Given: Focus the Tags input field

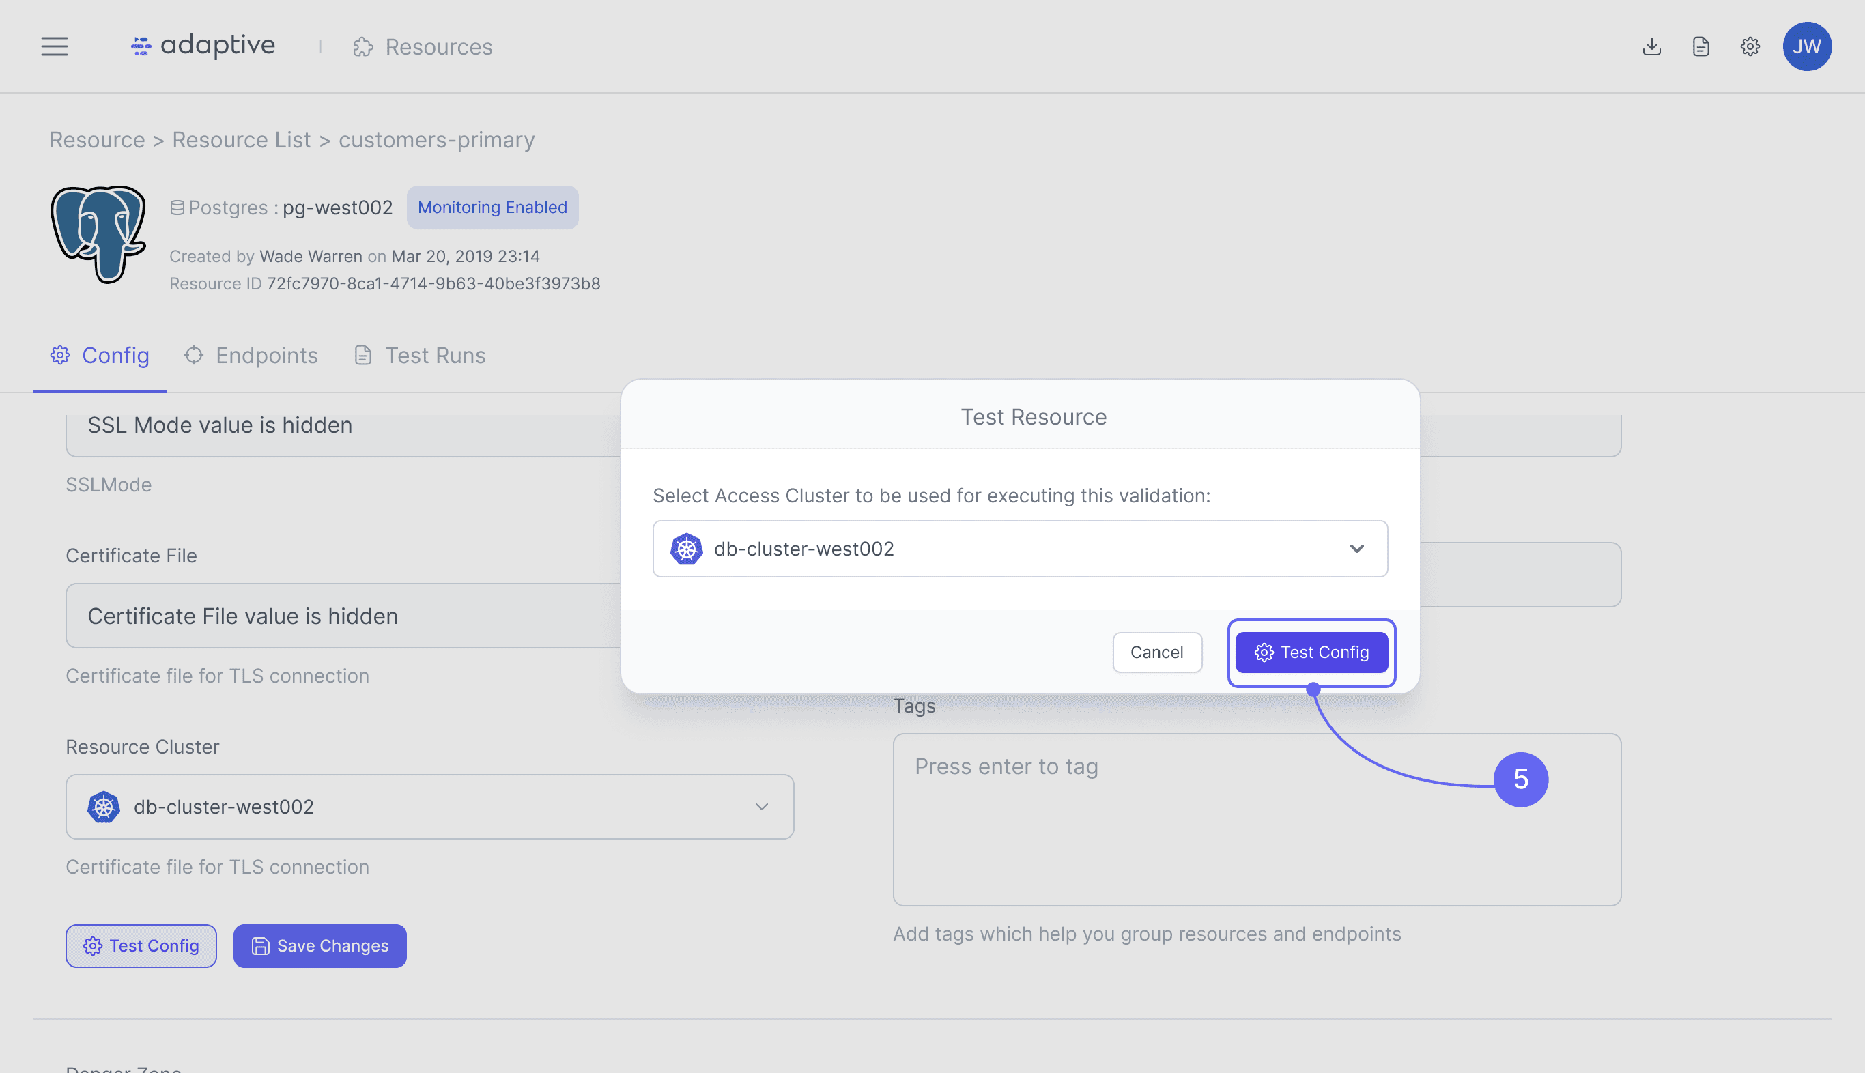Looking at the screenshot, I should tap(1257, 819).
